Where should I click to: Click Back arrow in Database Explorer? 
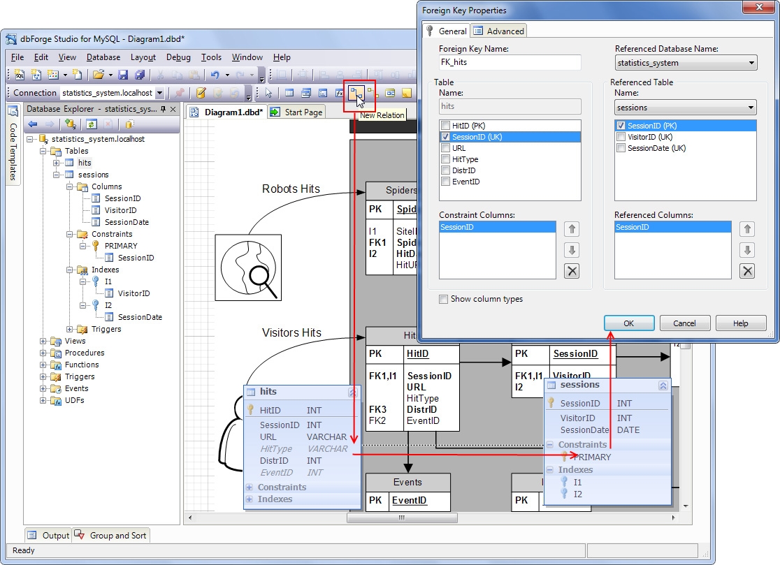[x=33, y=124]
